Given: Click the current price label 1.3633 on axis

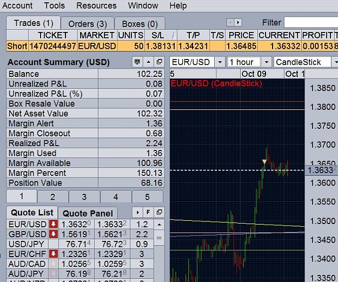Looking at the screenshot, I should tap(322, 170).
